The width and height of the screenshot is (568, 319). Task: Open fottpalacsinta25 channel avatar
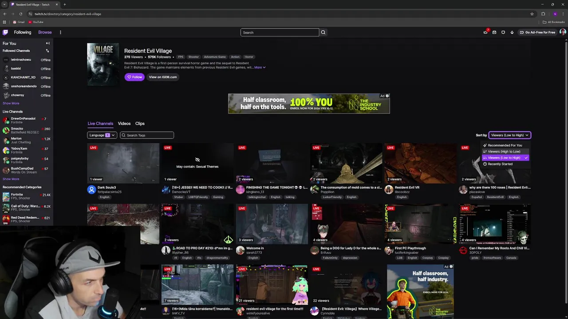(x=91, y=190)
